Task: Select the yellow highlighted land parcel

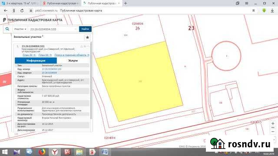Action: coord(139,81)
